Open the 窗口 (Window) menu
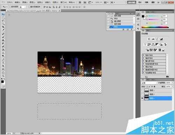 (64, 2)
